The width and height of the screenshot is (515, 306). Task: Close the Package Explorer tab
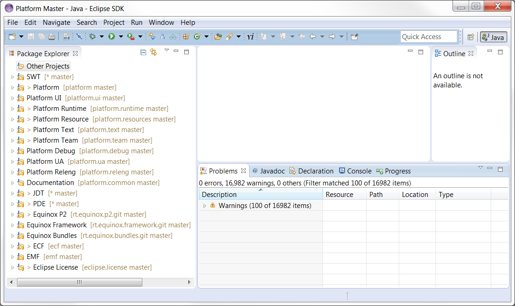(x=75, y=53)
